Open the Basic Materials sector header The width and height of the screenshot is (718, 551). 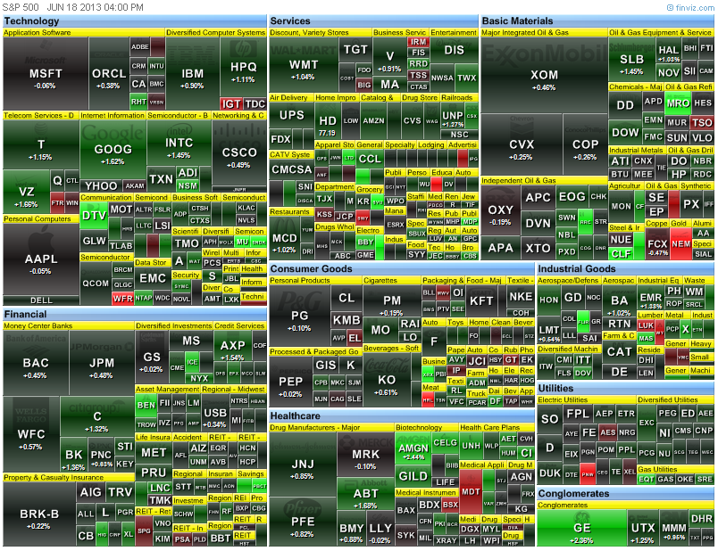518,21
